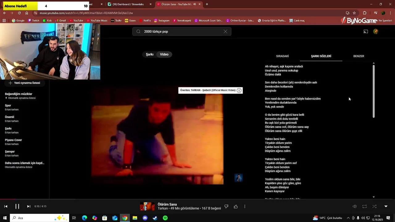Screen dimensions: 395x222
Task: Open the Chrome apps grid icon
Action: point(4,21)
